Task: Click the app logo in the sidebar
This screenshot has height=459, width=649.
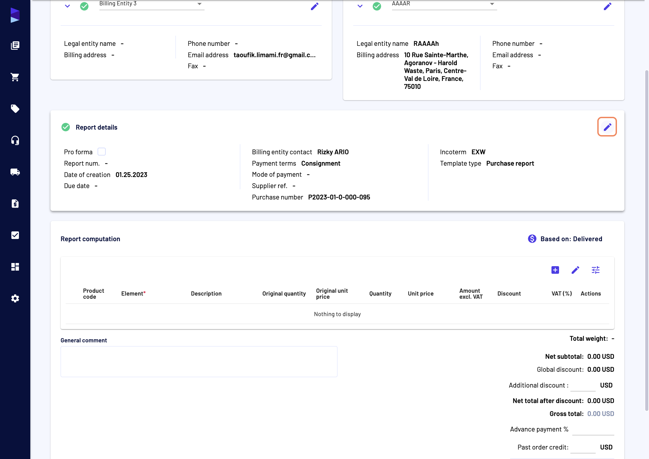Action: click(15, 15)
